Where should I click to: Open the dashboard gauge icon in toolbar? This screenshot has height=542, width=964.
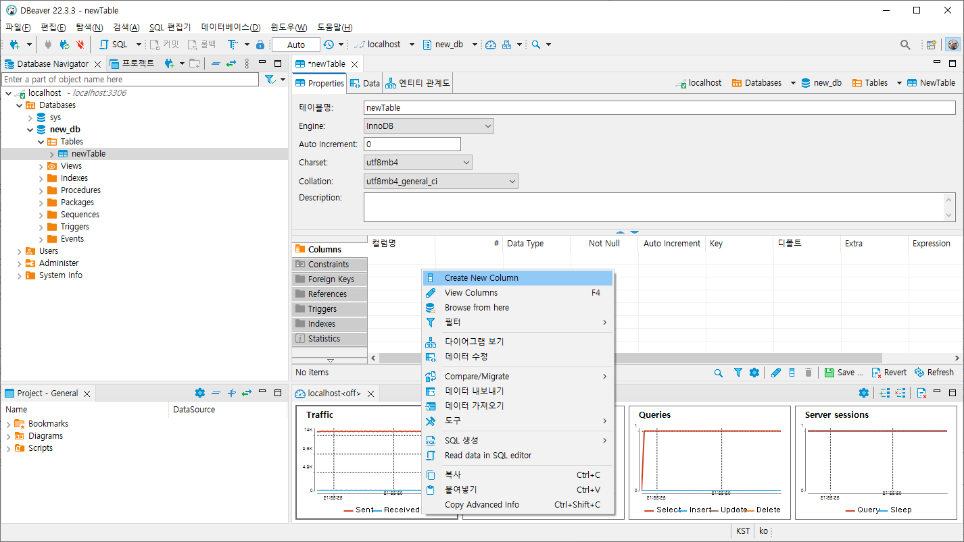(x=491, y=45)
